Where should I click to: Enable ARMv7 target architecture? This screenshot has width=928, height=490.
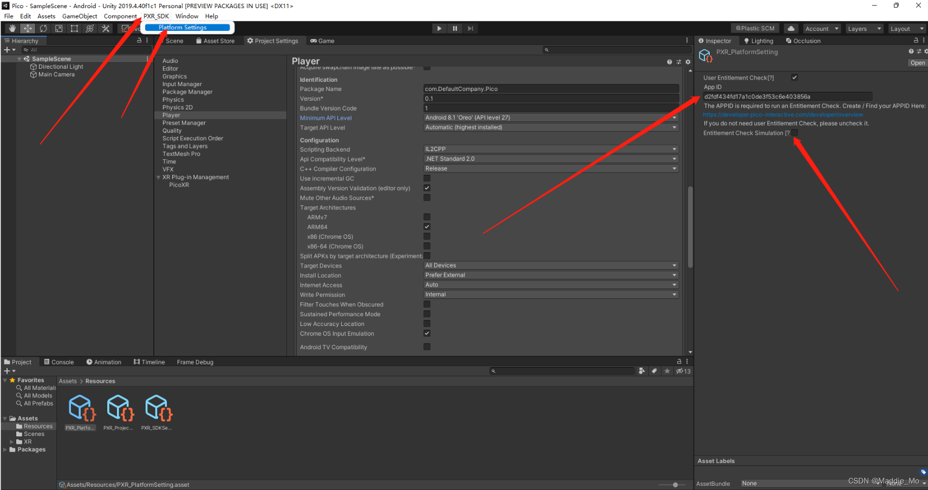pyautogui.click(x=427, y=217)
